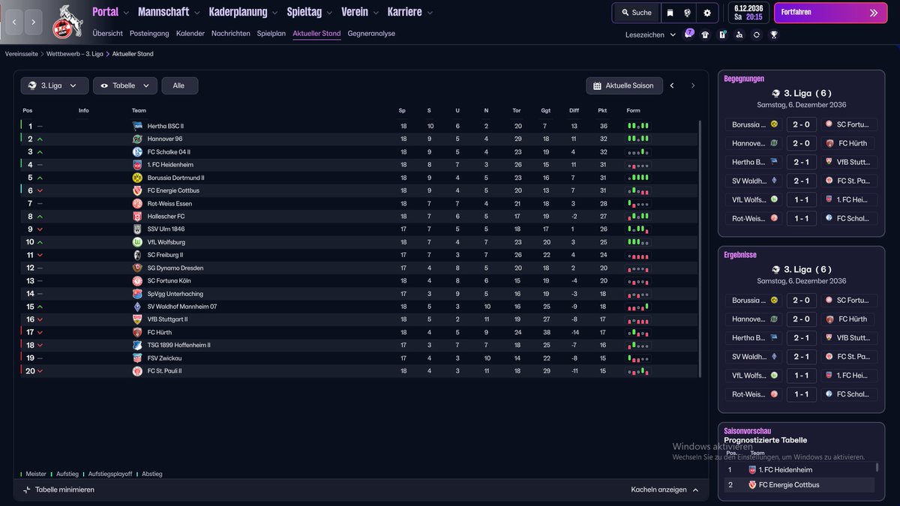Image resolution: width=900 pixels, height=506 pixels.
Task: Click the shirt shortcut icon
Action: coord(705,34)
